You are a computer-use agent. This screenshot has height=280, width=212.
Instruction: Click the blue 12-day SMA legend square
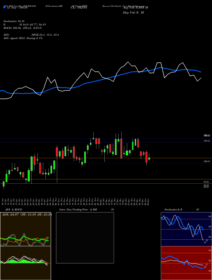(4, 7)
